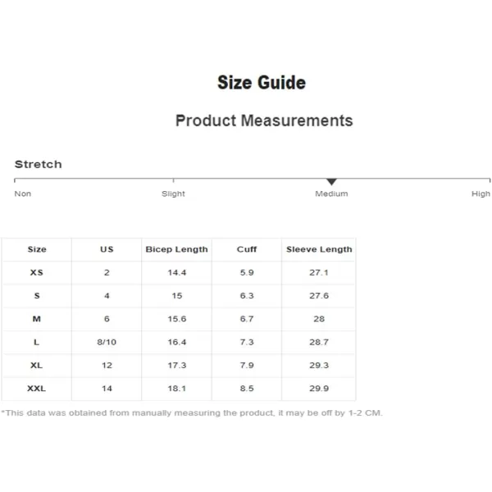Image resolution: width=492 pixels, height=492 pixels.
Task: Select the Non stretch label
Action: tap(23, 194)
